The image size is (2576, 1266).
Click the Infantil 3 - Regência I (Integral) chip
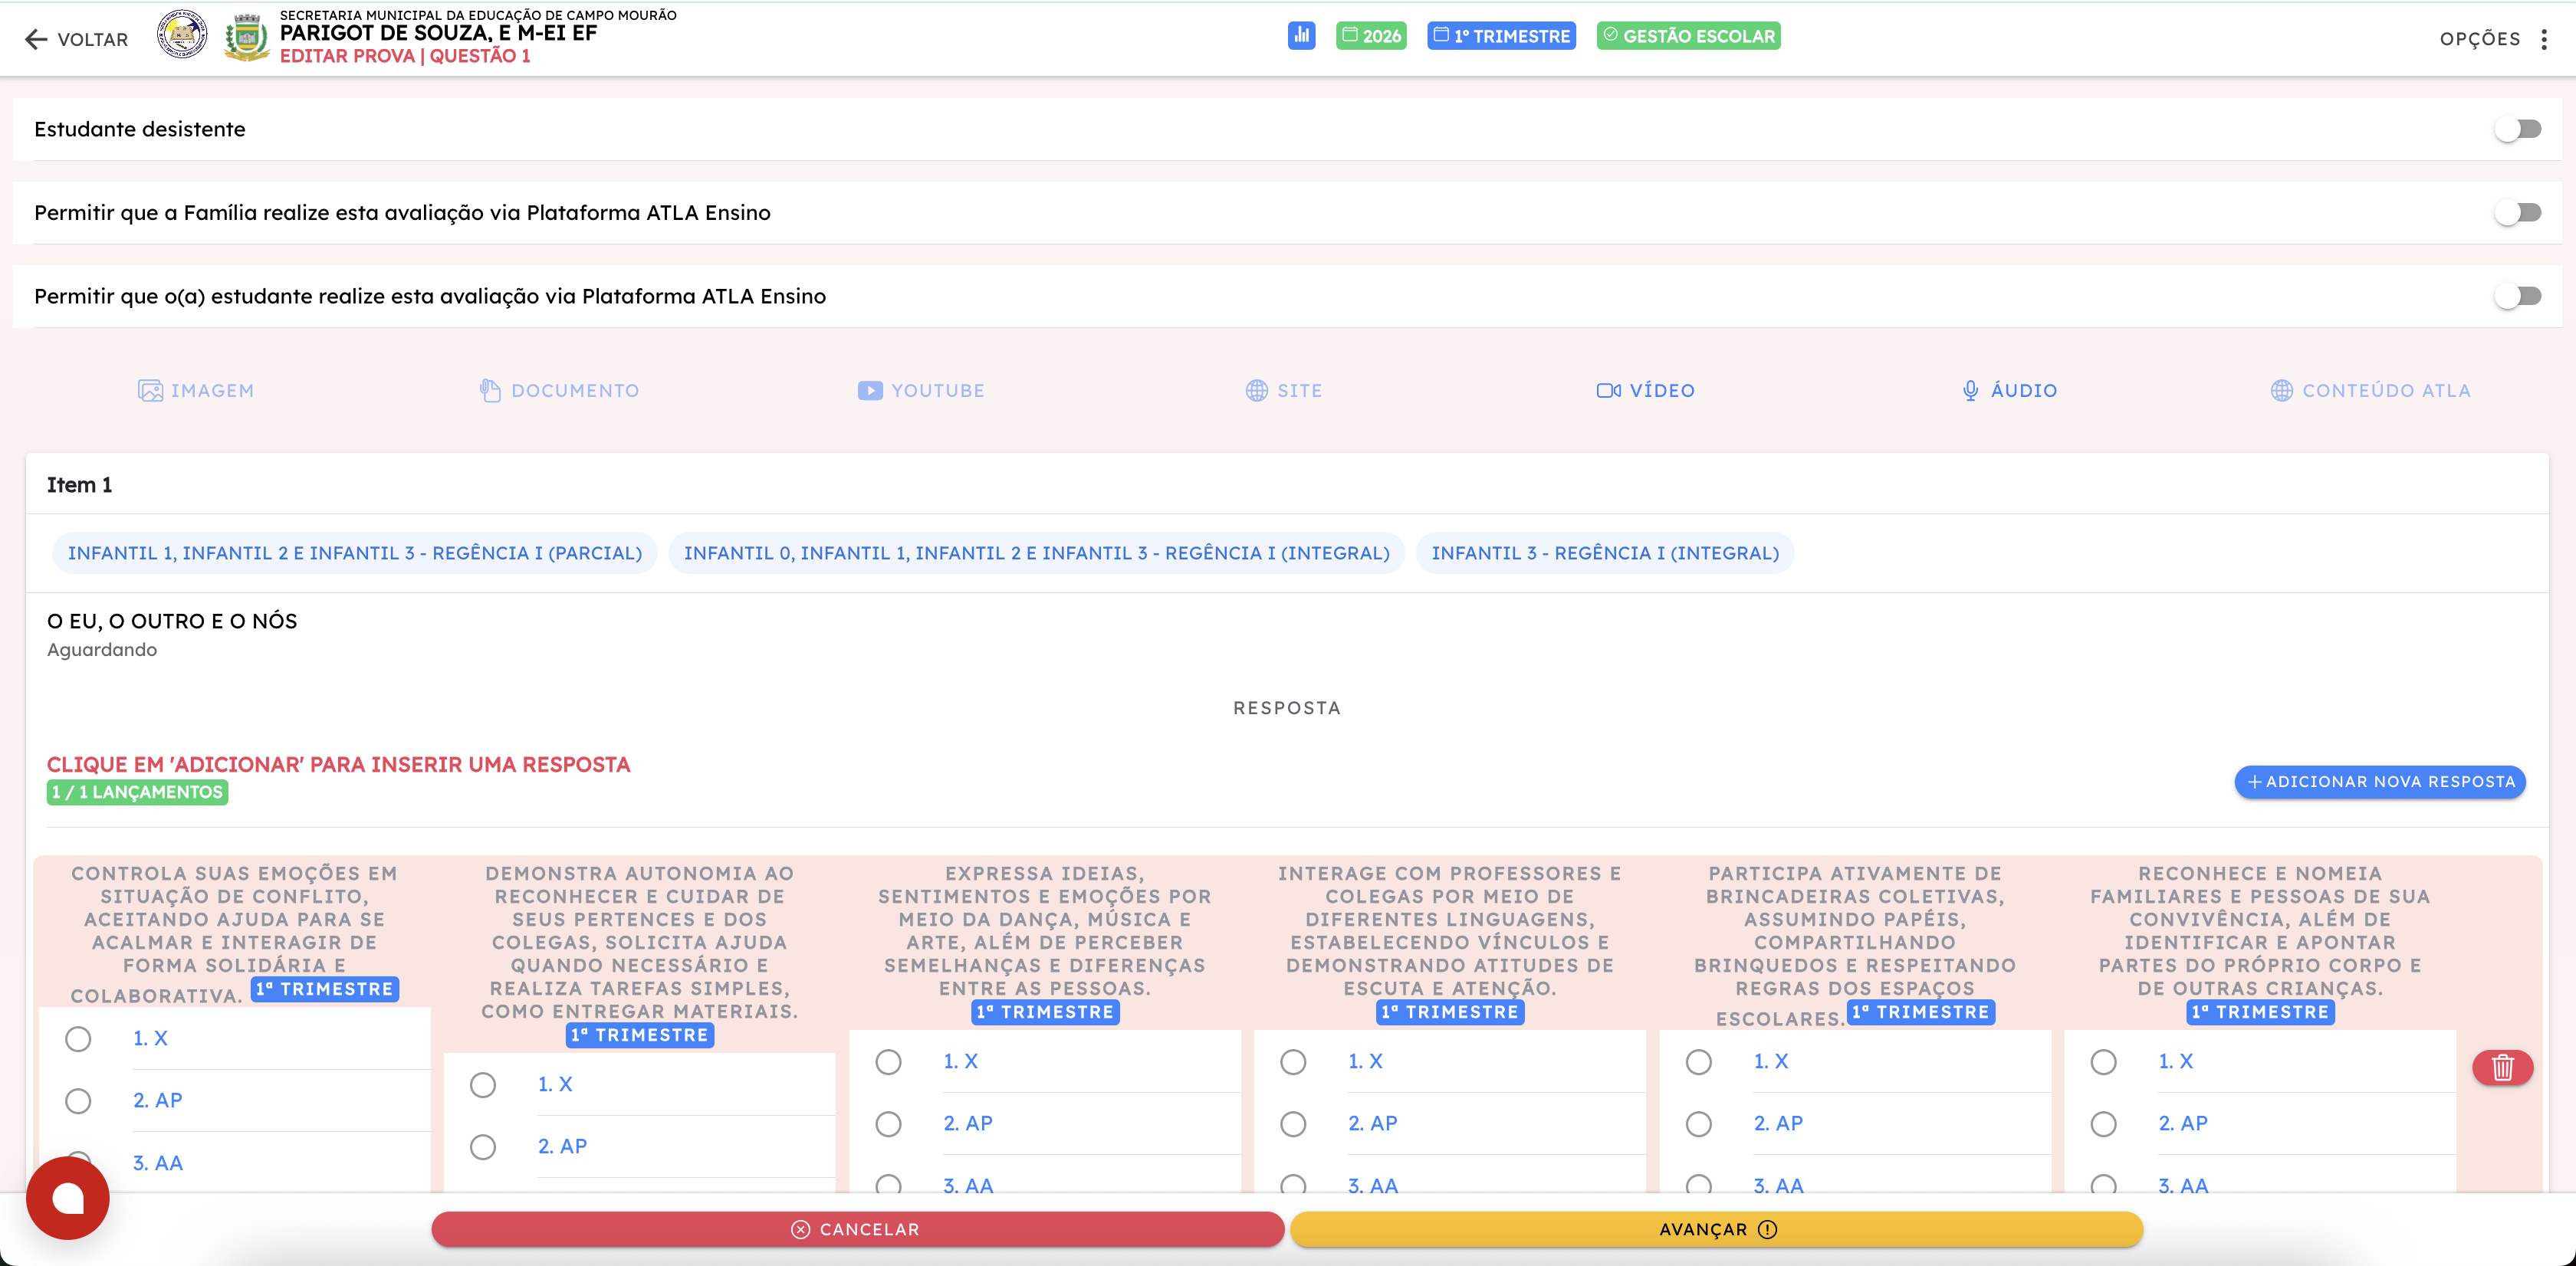(x=1605, y=553)
